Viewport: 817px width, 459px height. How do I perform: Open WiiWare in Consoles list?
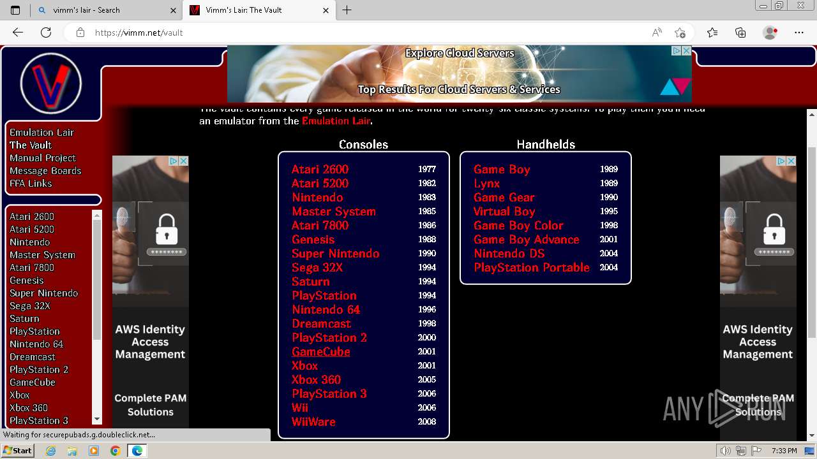coord(313,422)
